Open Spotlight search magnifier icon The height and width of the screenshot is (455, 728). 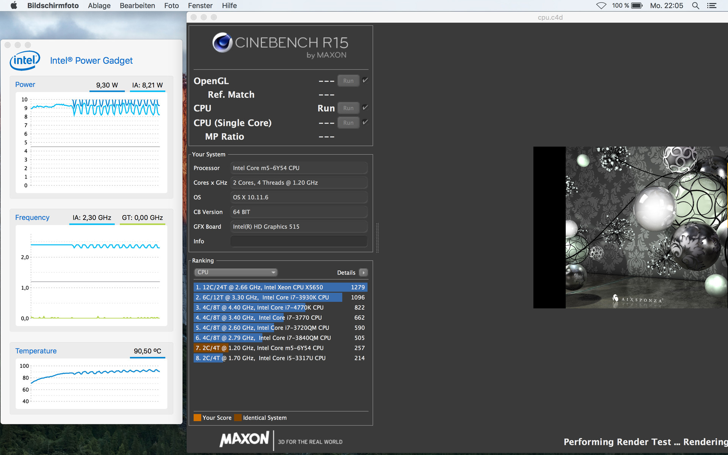pyautogui.click(x=695, y=6)
